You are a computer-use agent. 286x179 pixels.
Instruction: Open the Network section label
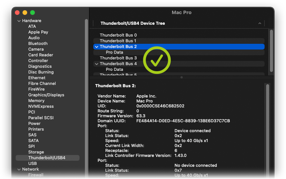(x=31, y=169)
